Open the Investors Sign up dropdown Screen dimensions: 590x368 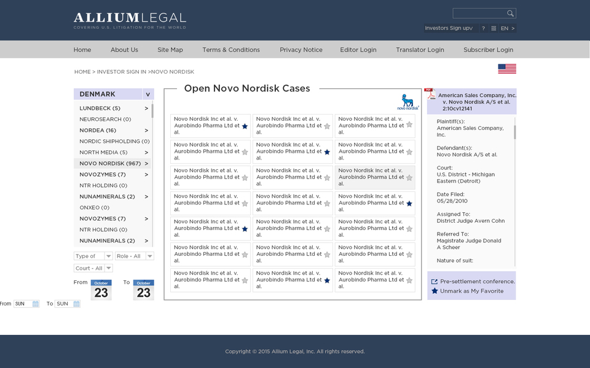(450, 28)
